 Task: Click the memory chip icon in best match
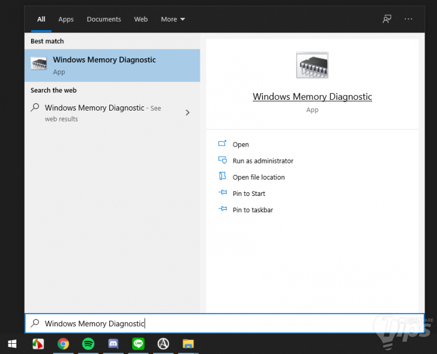point(39,64)
